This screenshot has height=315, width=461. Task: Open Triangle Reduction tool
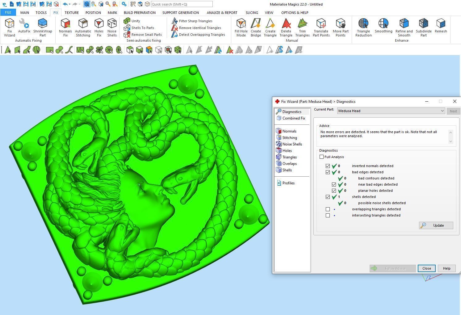pyautogui.click(x=363, y=28)
